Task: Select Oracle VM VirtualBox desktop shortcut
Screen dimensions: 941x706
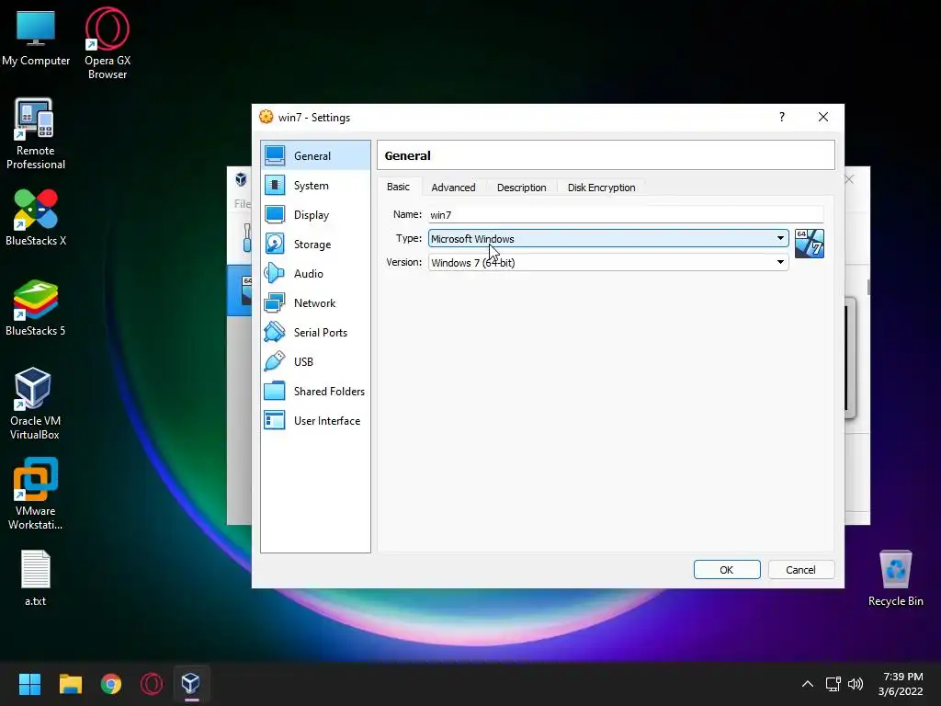Action: coord(35,404)
